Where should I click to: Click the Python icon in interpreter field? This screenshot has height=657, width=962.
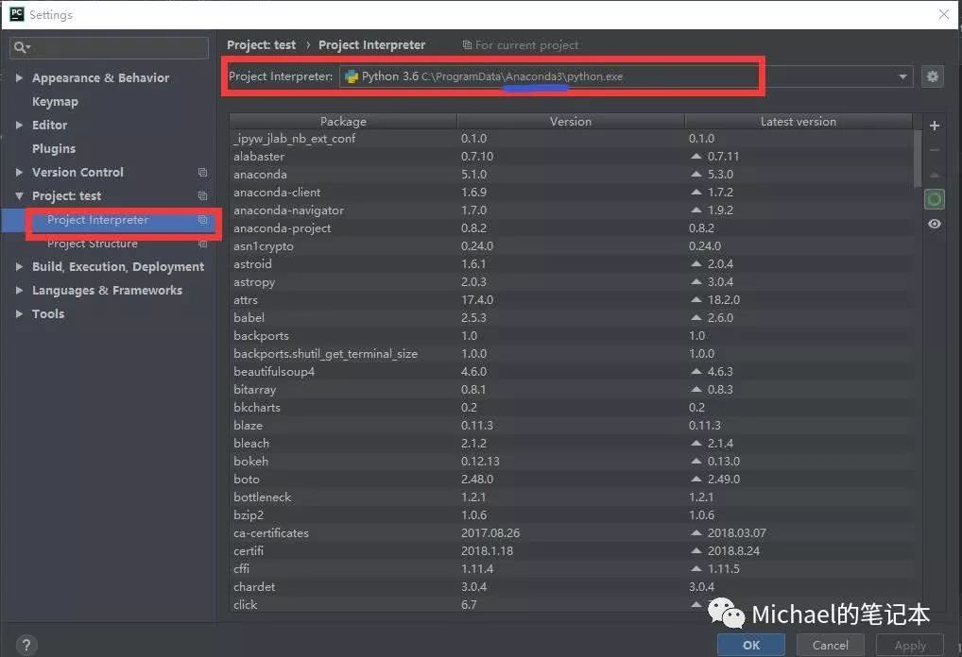coord(352,76)
